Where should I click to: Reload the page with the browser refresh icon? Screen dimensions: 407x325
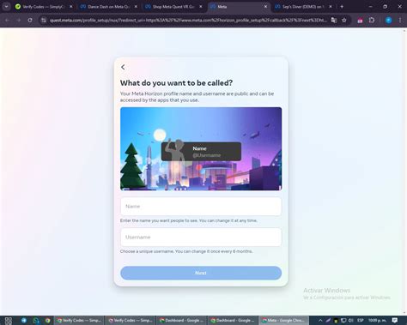click(x=30, y=20)
